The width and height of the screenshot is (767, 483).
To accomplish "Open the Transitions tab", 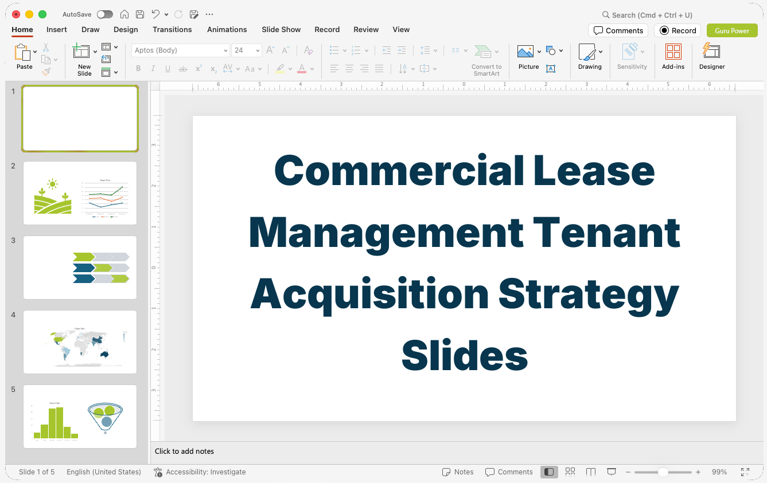I will [x=172, y=30].
